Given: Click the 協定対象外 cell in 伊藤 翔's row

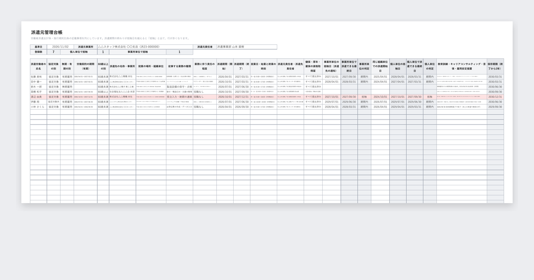Looking at the screenshot, I should 53,102.
